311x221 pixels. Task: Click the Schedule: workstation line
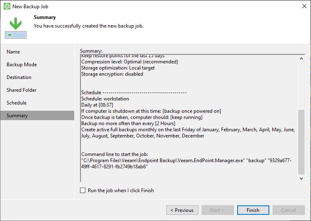(105, 99)
